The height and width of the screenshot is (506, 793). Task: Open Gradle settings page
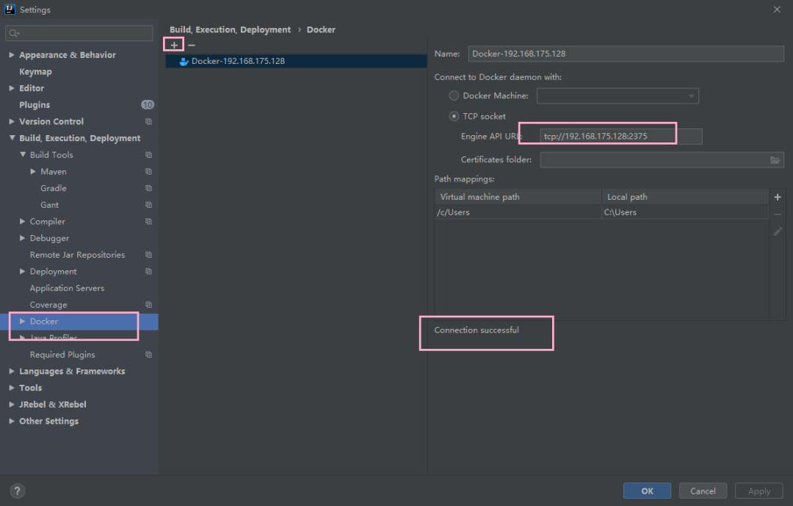[53, 188]
